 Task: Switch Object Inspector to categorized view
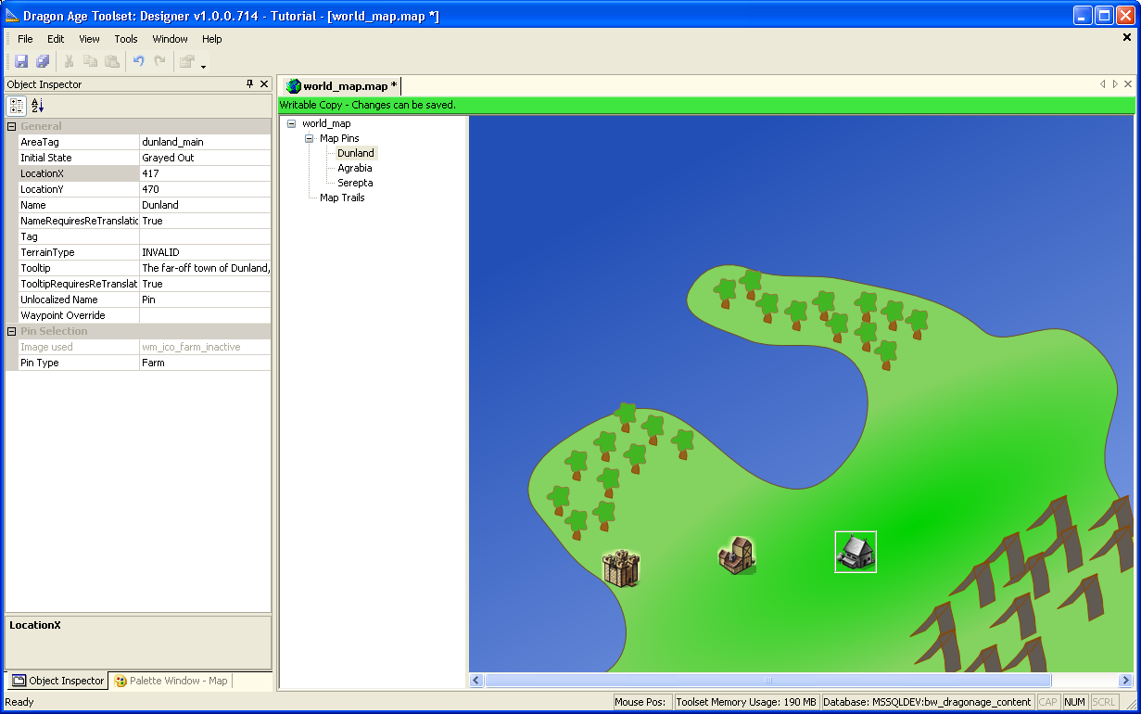pyautogui.click(x=17, y=106)
